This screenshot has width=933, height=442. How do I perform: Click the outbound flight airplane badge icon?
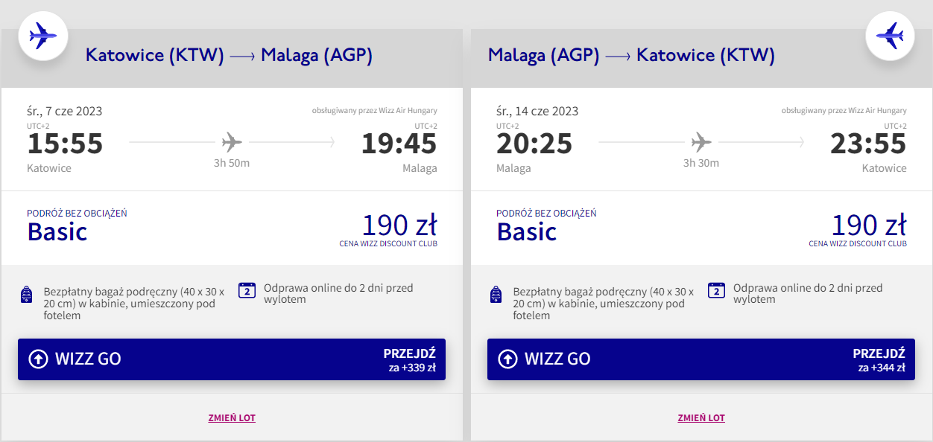pyautogui.click(x=42, y=35)
